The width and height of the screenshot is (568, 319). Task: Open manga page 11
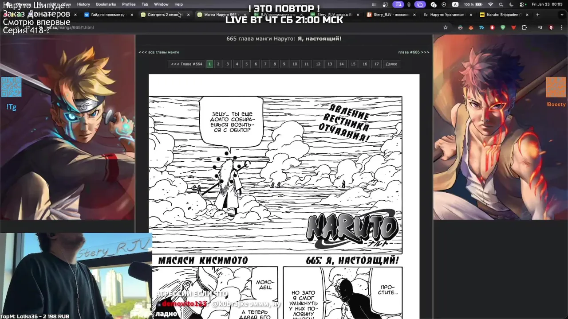coord(306,64)
